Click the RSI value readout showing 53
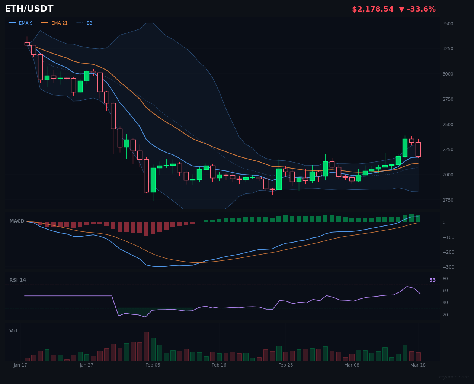 pyautogui.click(x=432, y=280)
